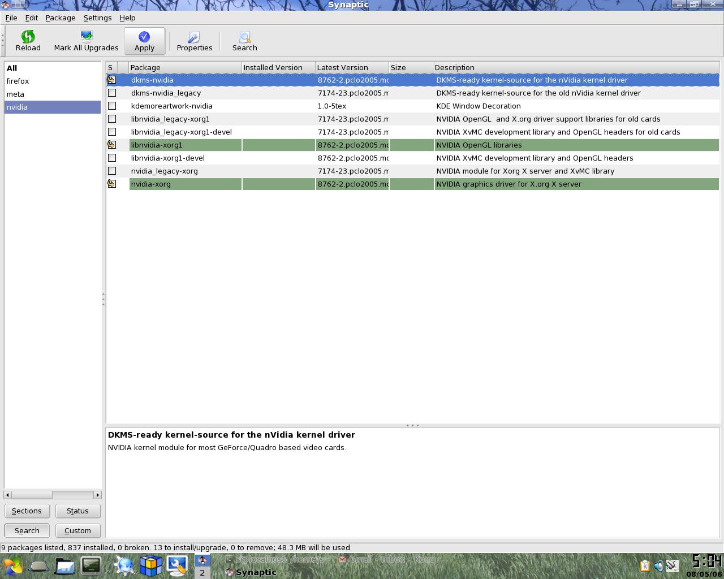This screenshot has width=724, height=579.
Task: Switch to virtual desktop 2 in pager
Action: point(202,572)
